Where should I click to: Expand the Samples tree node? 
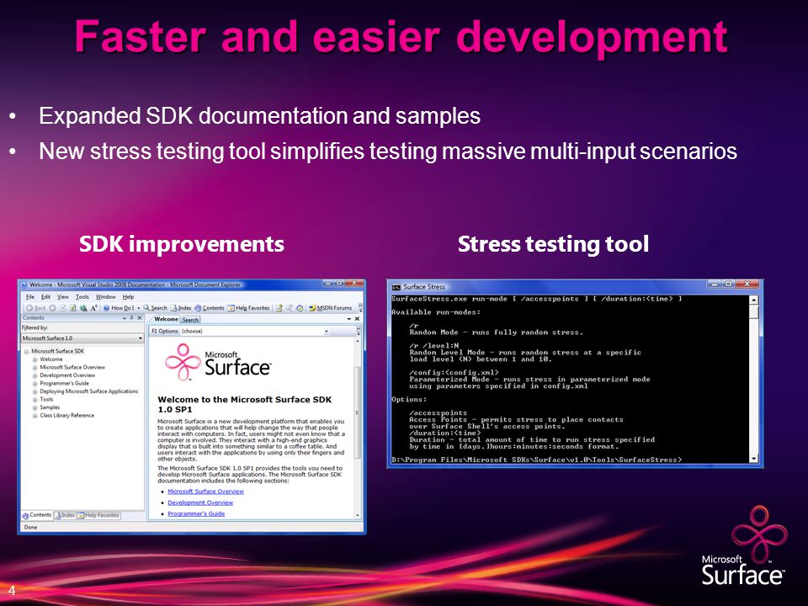(35, 407)
